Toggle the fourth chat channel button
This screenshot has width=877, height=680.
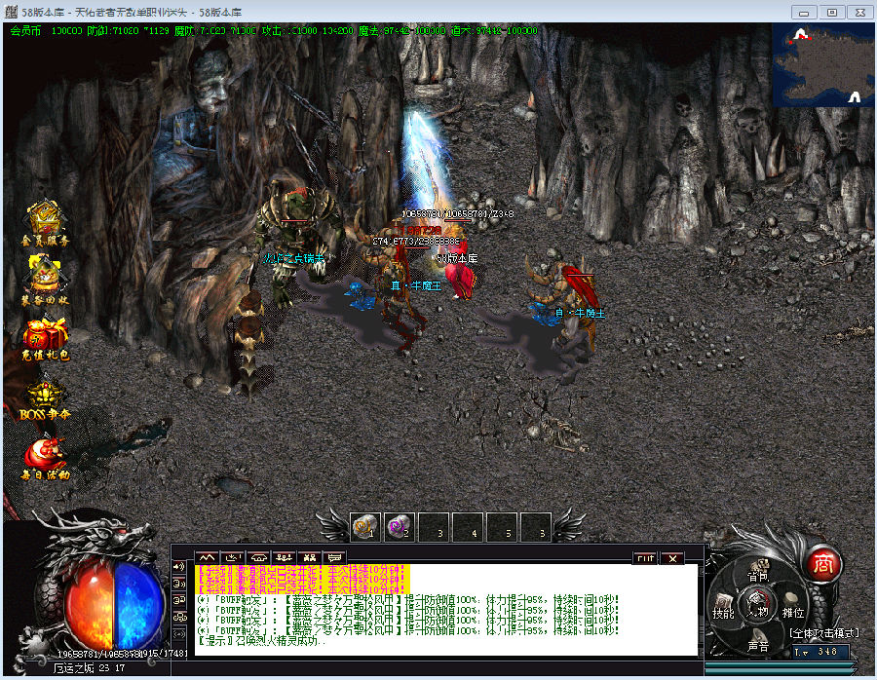pyautogui.click(x=179, y=618)
